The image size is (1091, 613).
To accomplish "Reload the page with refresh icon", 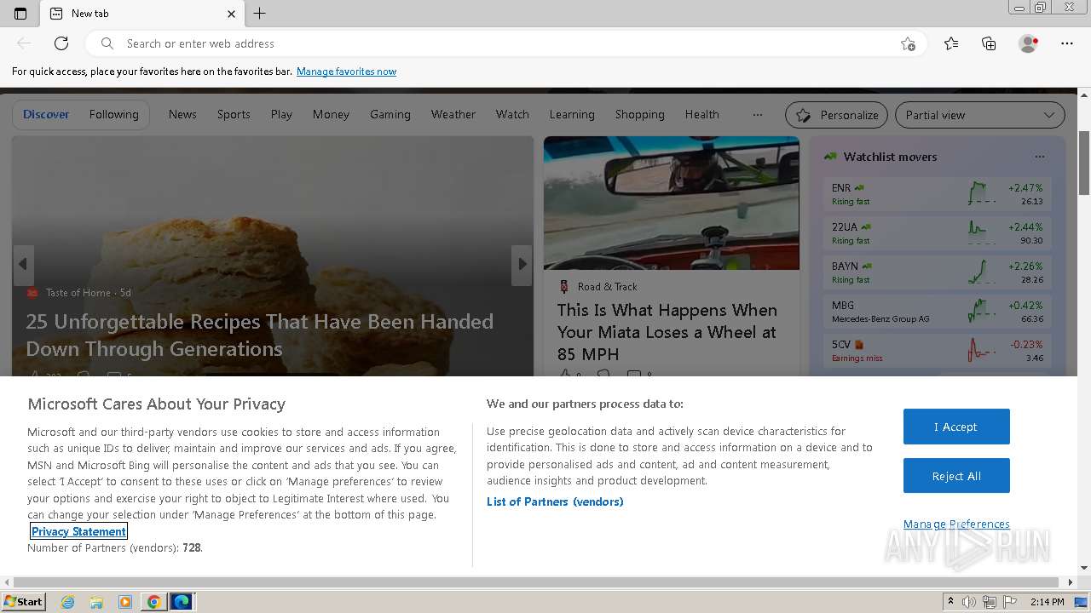I will (61, 43).
